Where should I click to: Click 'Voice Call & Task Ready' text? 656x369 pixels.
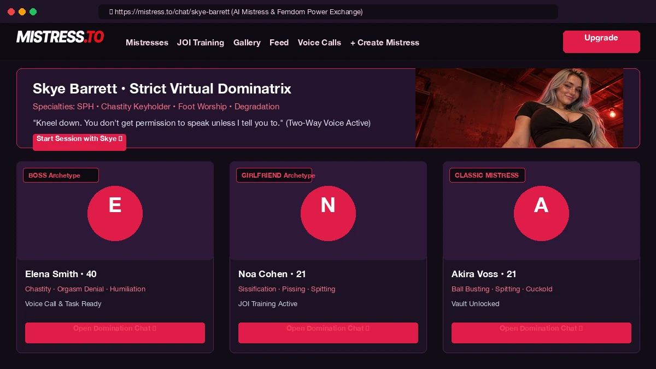[63, 304]
